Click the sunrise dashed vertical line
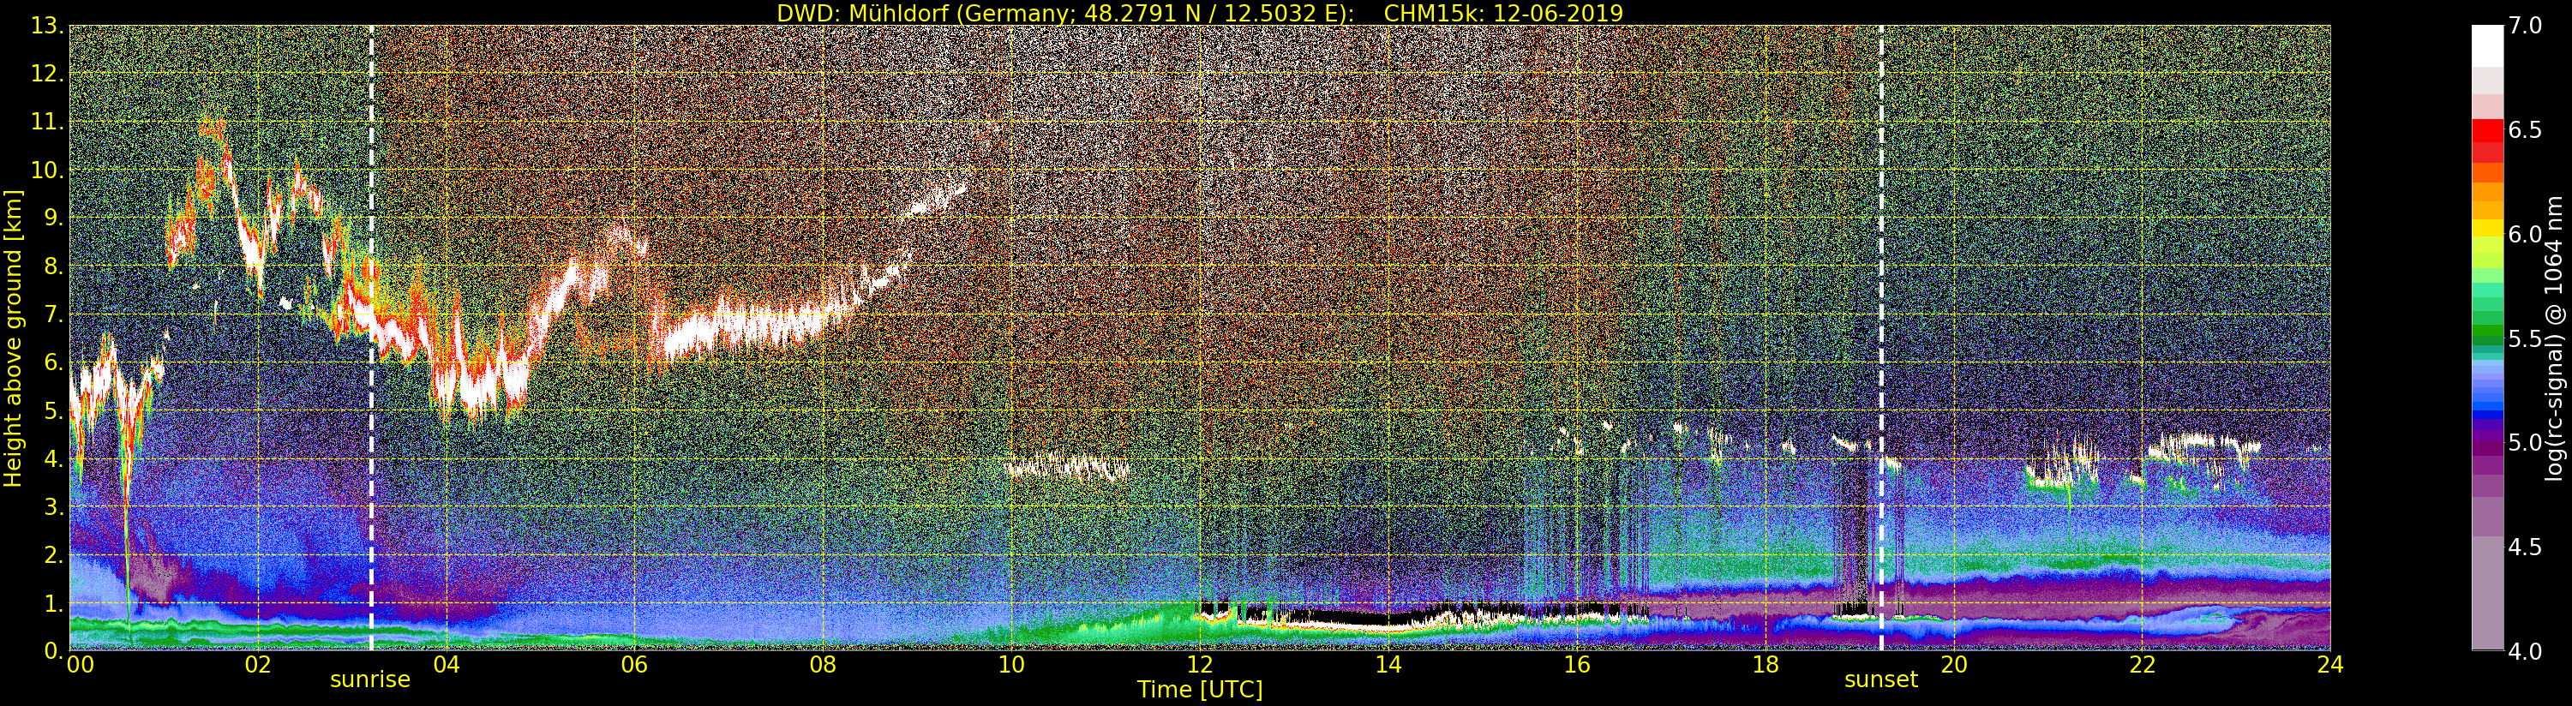 [371, 338]
